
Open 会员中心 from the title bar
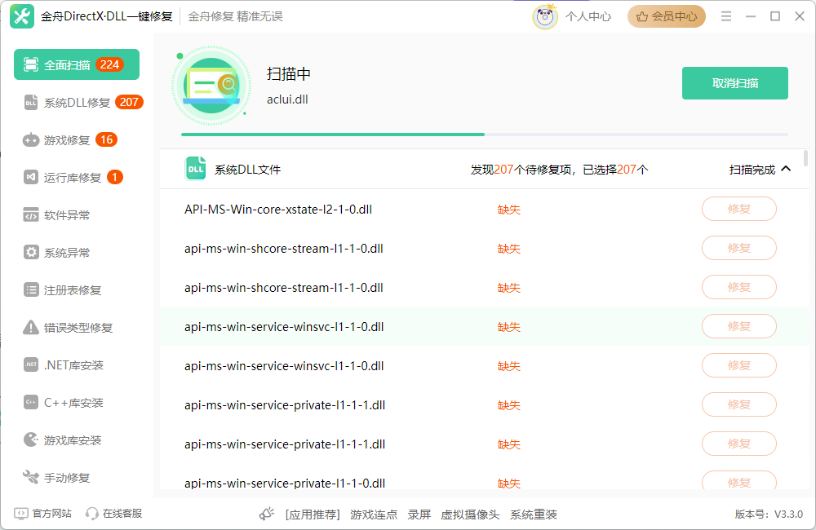(x=666, y=15)
